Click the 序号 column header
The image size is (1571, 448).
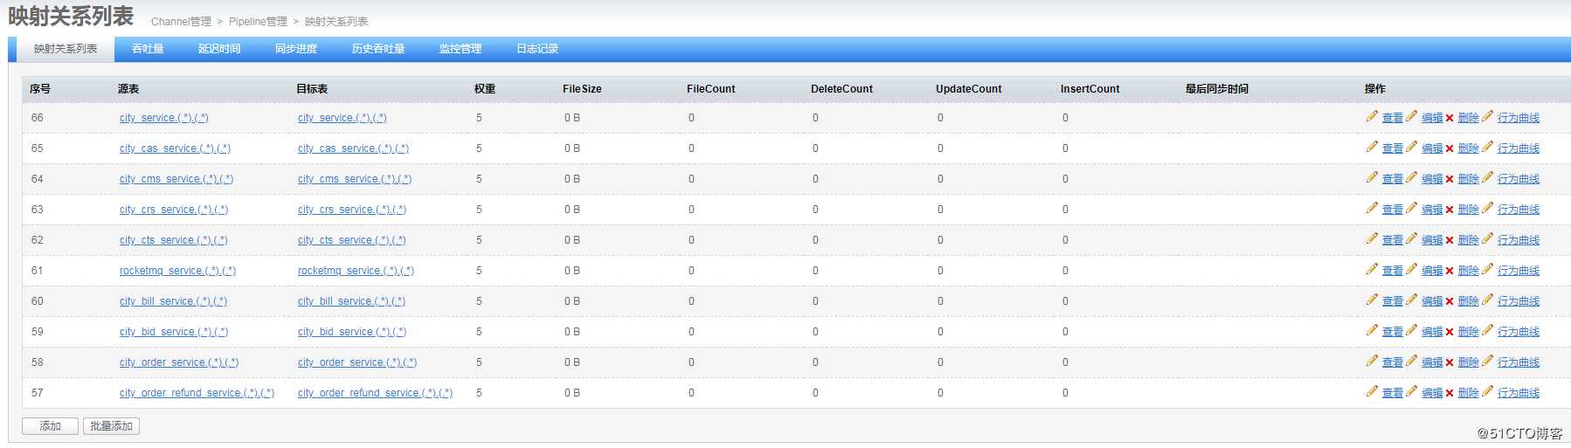(40, 89)
